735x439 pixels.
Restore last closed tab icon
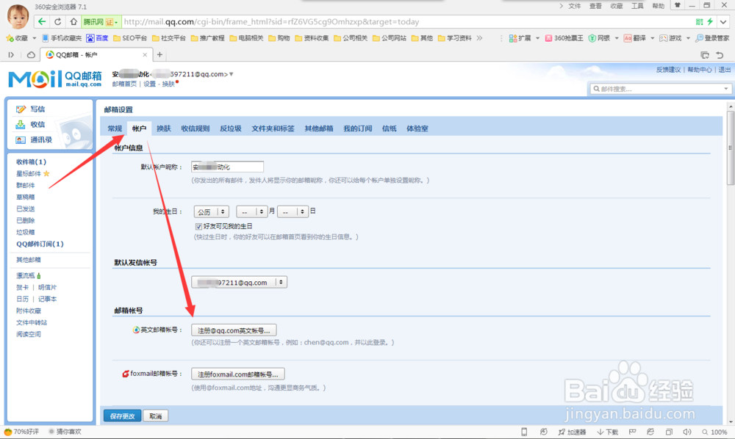click(x=720, y=55)
